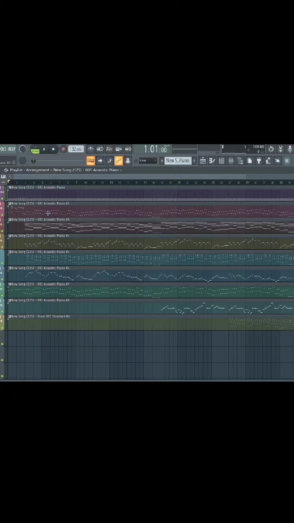Stop playback with the stop button
294x523 pixels.
pyautogui.click(x=53, y=149)
